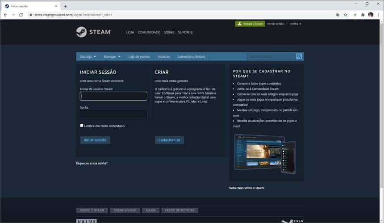Click the Instalar o Steam button
384x223 pixels.
point(250,24)
